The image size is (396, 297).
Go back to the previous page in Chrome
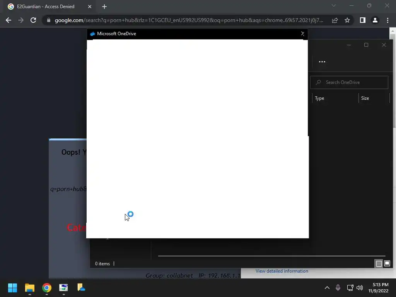click(x=9, y=20)
